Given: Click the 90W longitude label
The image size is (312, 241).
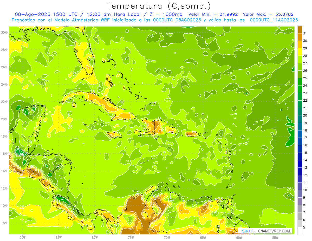Looking at the screenshot, I should pos(22,237).
